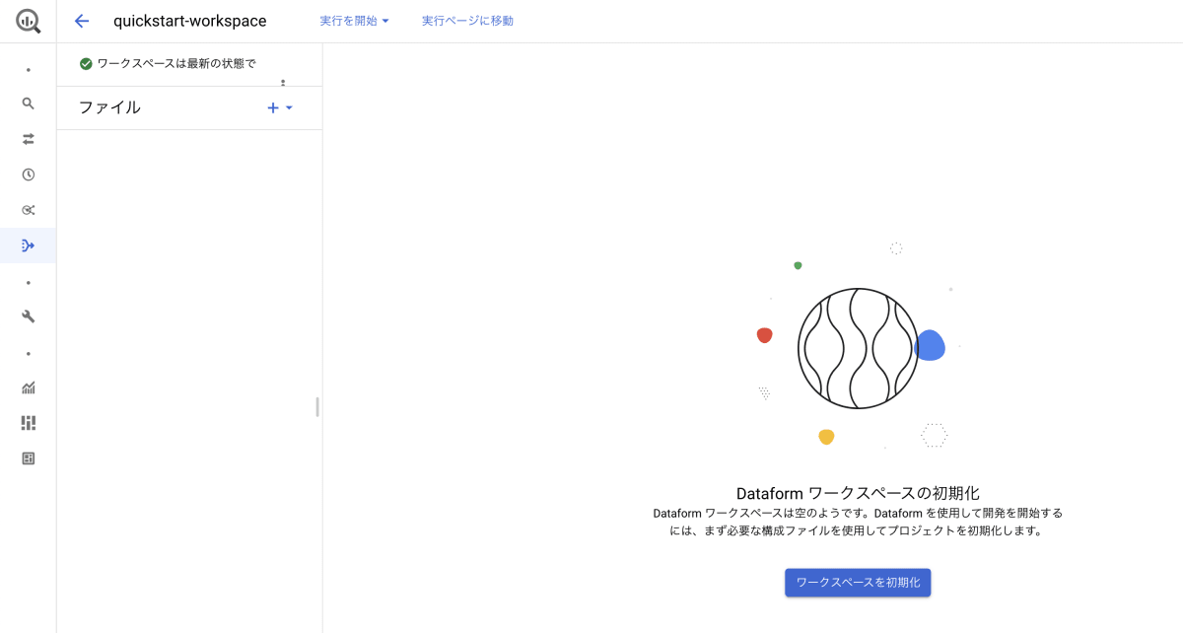Click the quickstart-workspace title

[x=190, y=21]
